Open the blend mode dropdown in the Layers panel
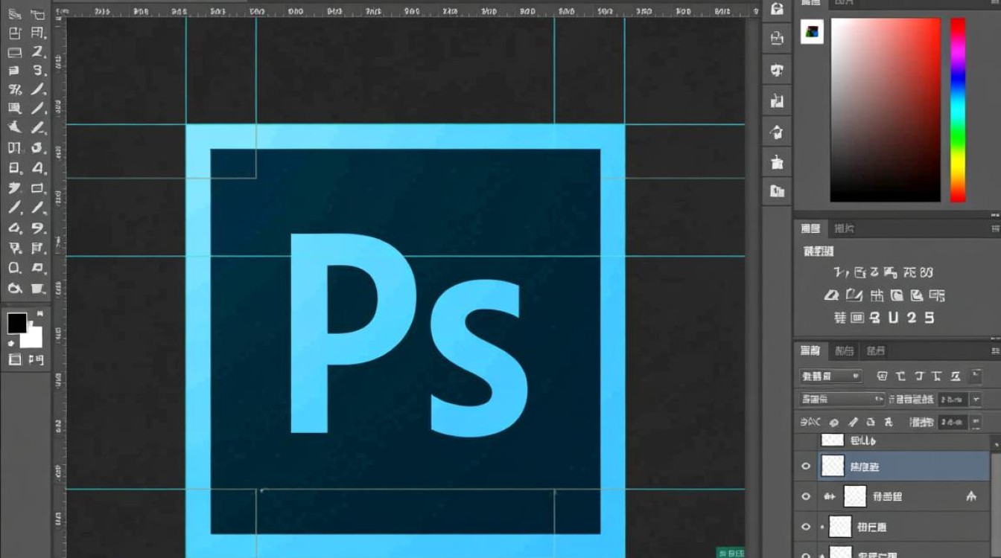 point(842,400)
